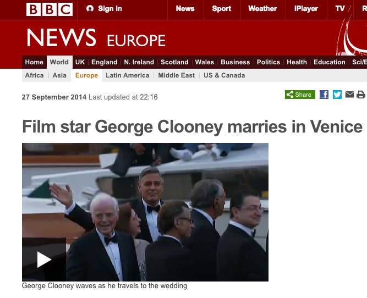367x298 pixels.
Task: Print the page using printer icon
Action: [361, 95]
